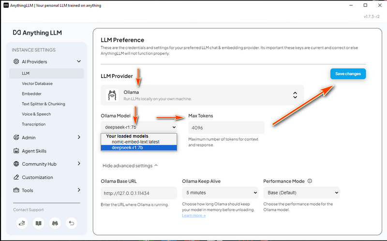Click Contact Support link
This screenshot has height=241, width=387.
pos(29,210)
